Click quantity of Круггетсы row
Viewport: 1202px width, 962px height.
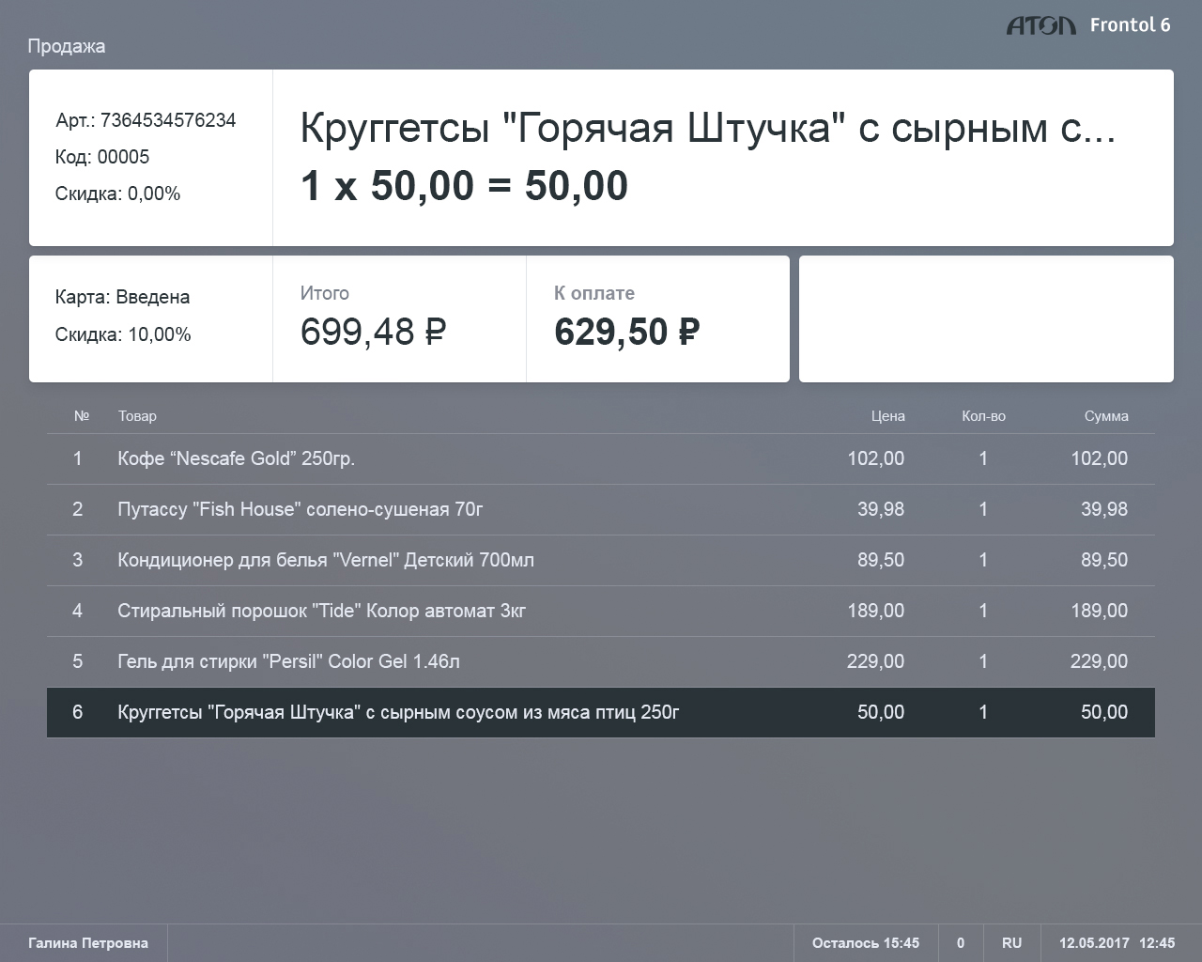(x=983, y=712)
